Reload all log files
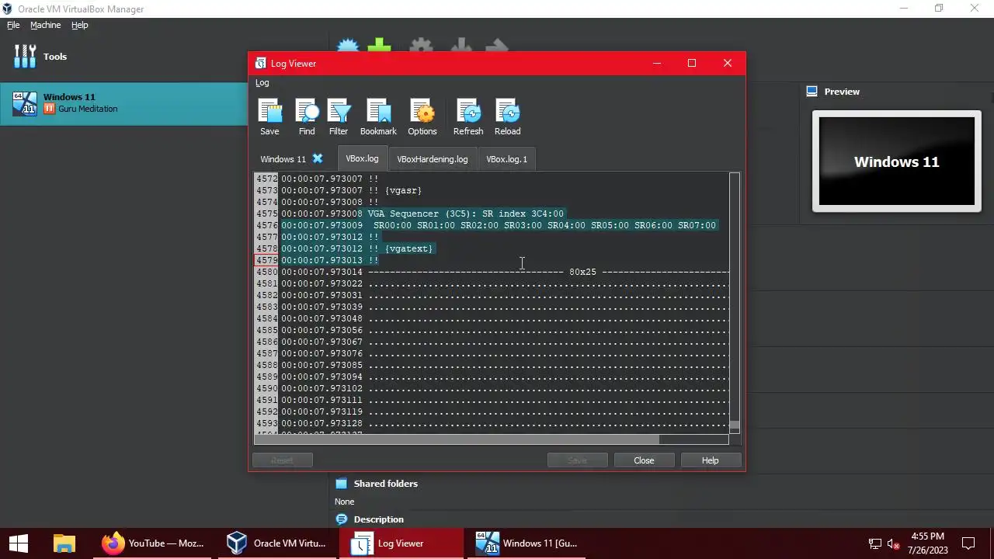Image resolution: width=994 pixels, height=559 pixels. tap(508, 117)
